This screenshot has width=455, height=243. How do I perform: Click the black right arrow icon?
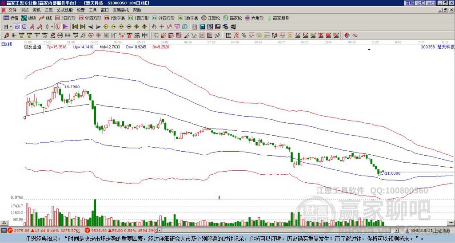(98, 27)
